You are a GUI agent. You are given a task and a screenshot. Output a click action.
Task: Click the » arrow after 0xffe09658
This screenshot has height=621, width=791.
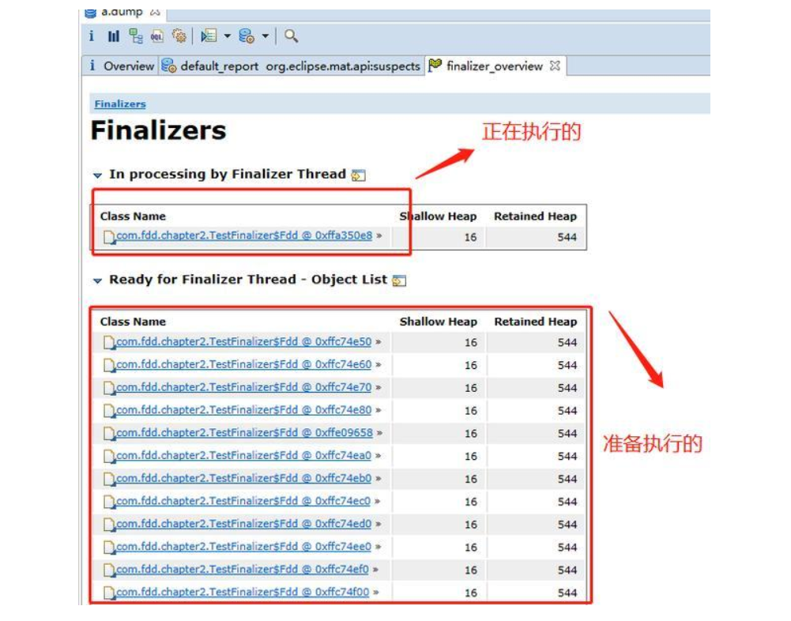coord(379,433)
